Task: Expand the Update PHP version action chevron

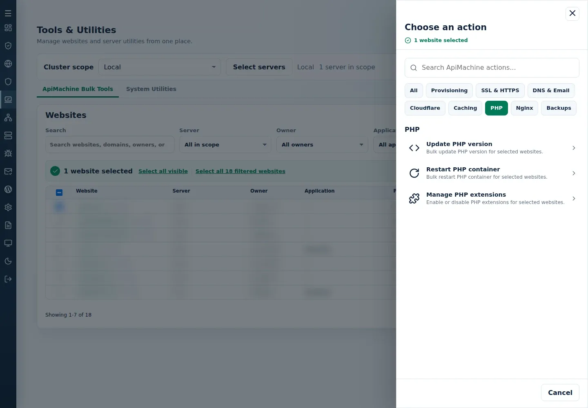Action: (574, 148)
